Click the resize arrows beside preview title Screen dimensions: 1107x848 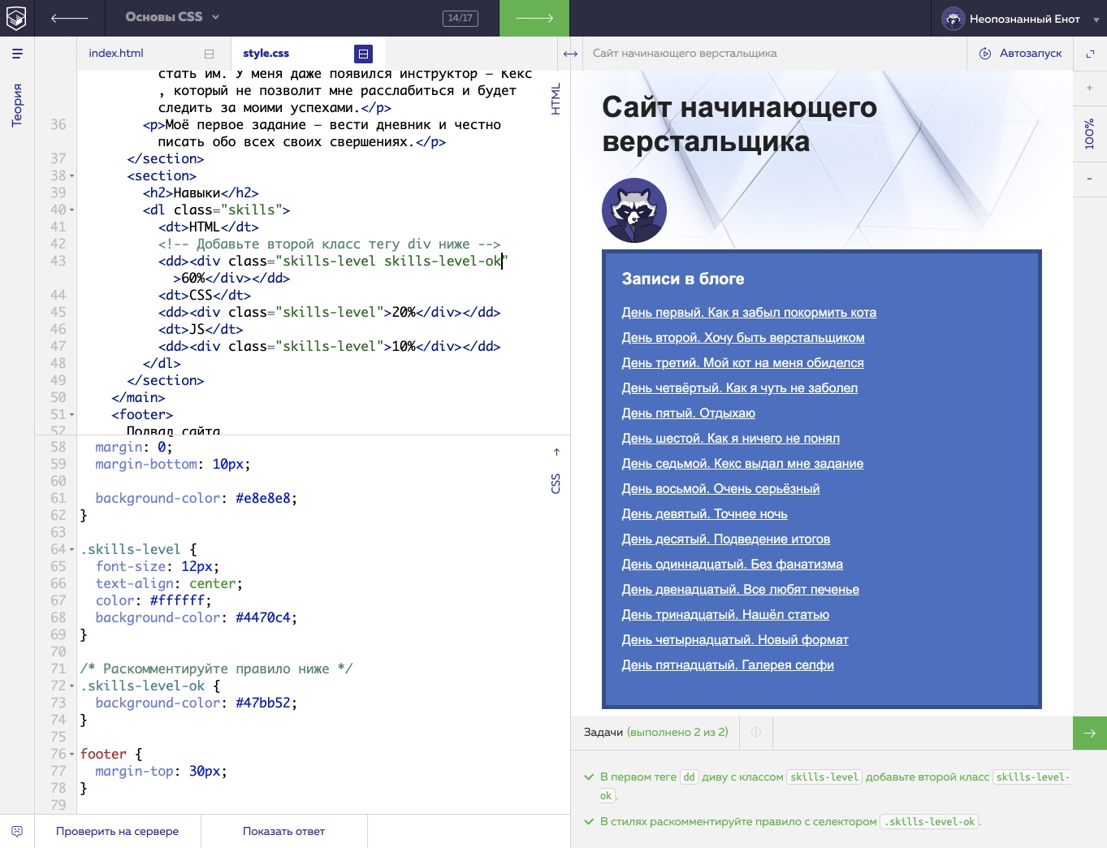[x=570, y=54]
